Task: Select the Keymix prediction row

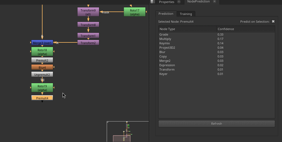Action: (x=216, y=43)
